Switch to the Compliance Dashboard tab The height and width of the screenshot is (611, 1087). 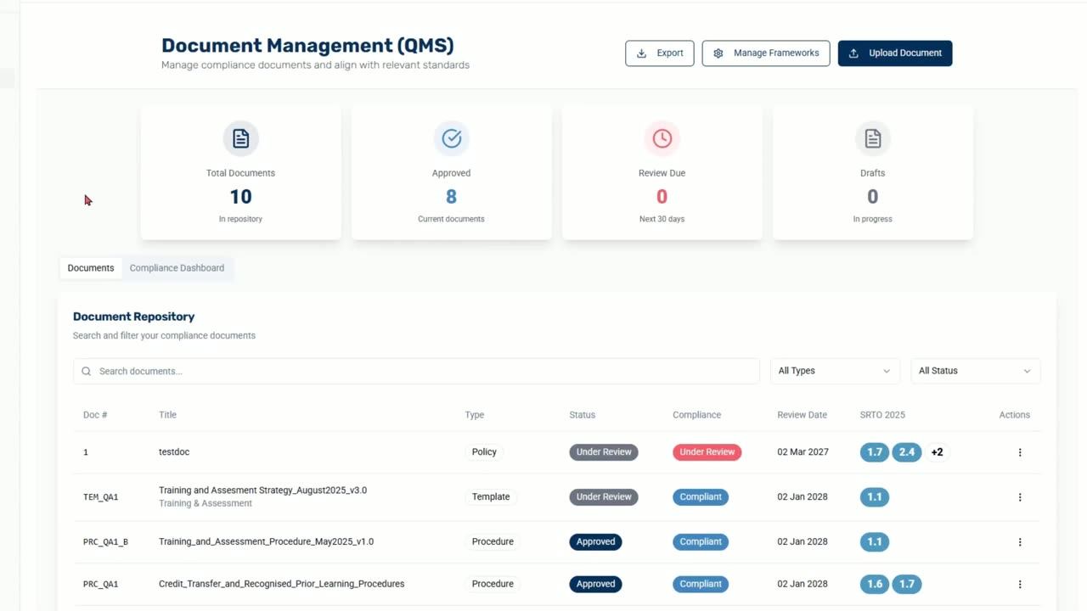tap(177, 268)
